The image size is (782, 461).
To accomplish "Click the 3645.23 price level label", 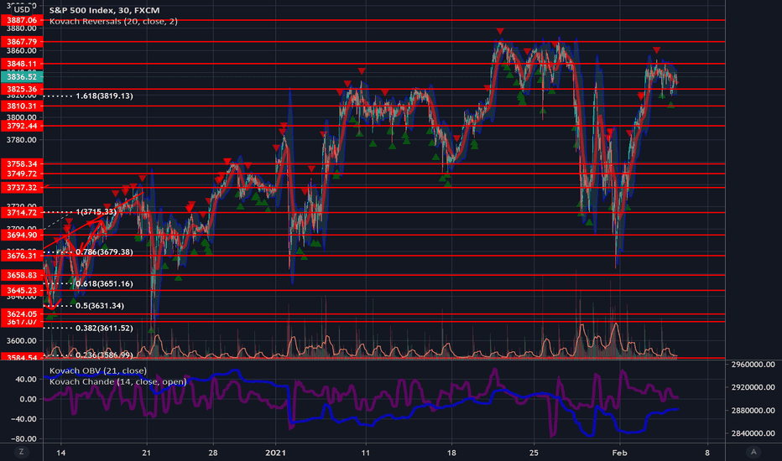I will [x=22, y=290].
